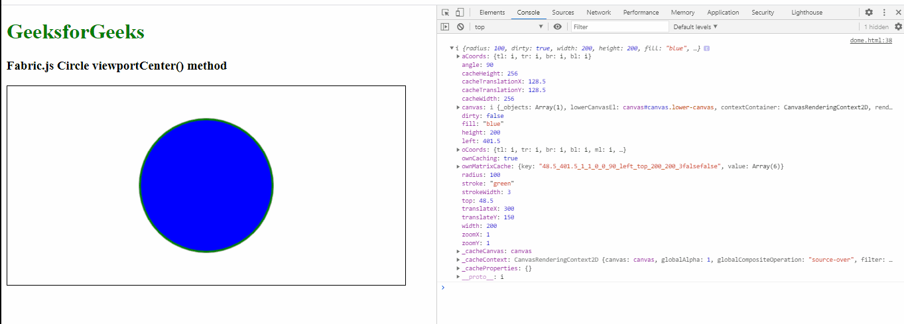The width and height of the screenshot is (904, 324).
Task: Select the Console tab
Action: 529,13
